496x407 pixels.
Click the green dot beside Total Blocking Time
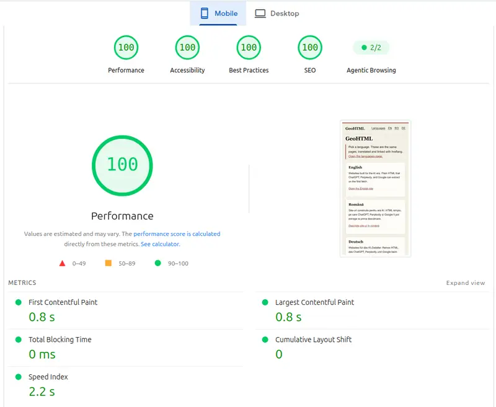tap(19, 339)
